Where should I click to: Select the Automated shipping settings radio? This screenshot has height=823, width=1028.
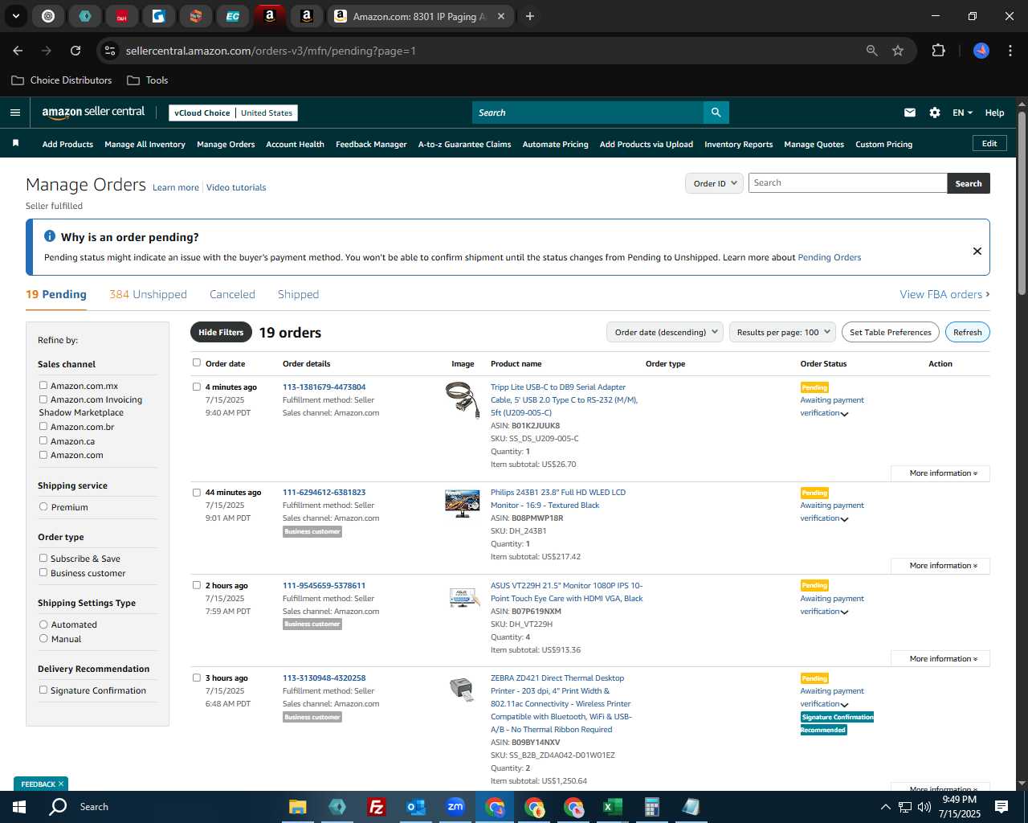(43, 624)
